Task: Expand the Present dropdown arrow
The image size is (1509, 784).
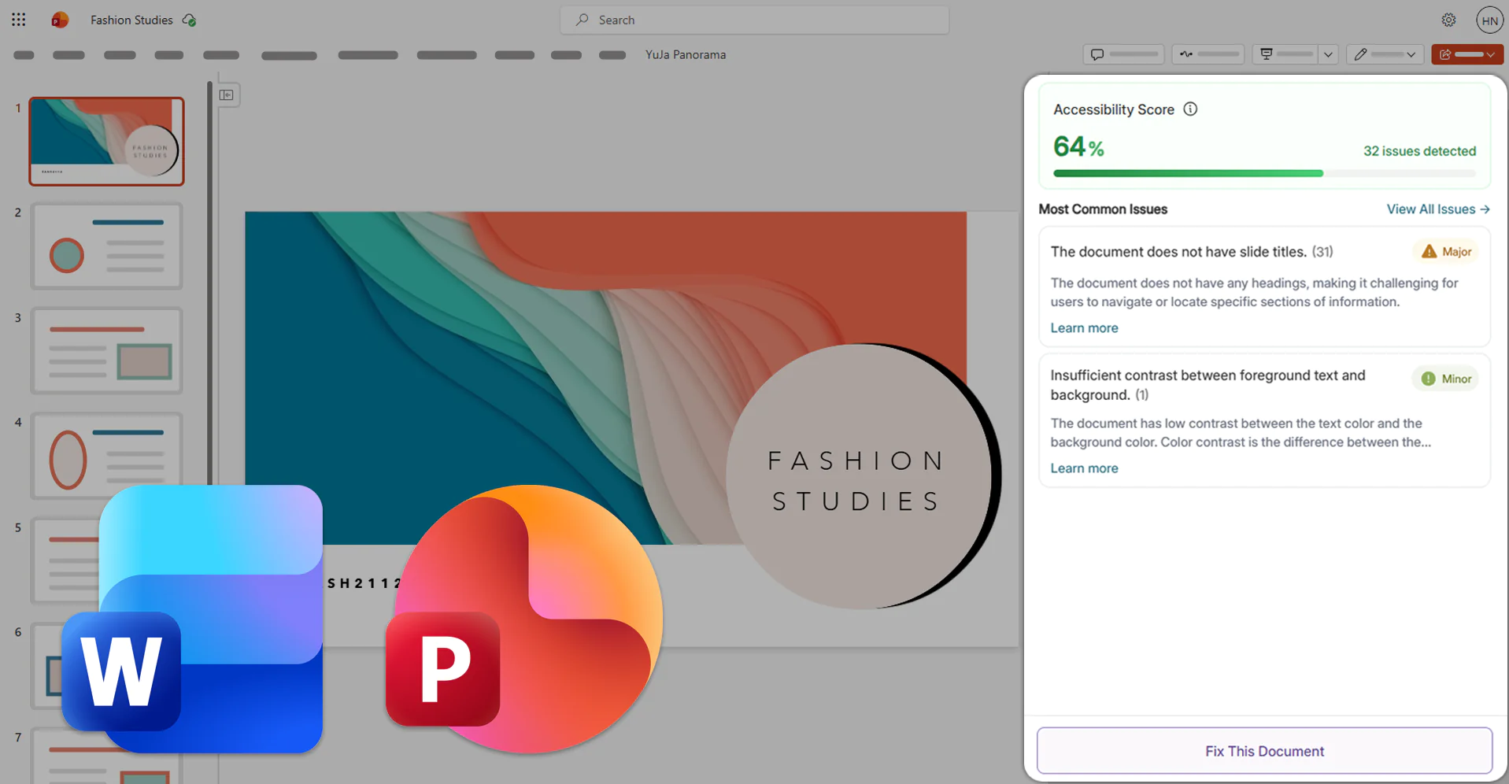Action: click(x=1328, y=54)
